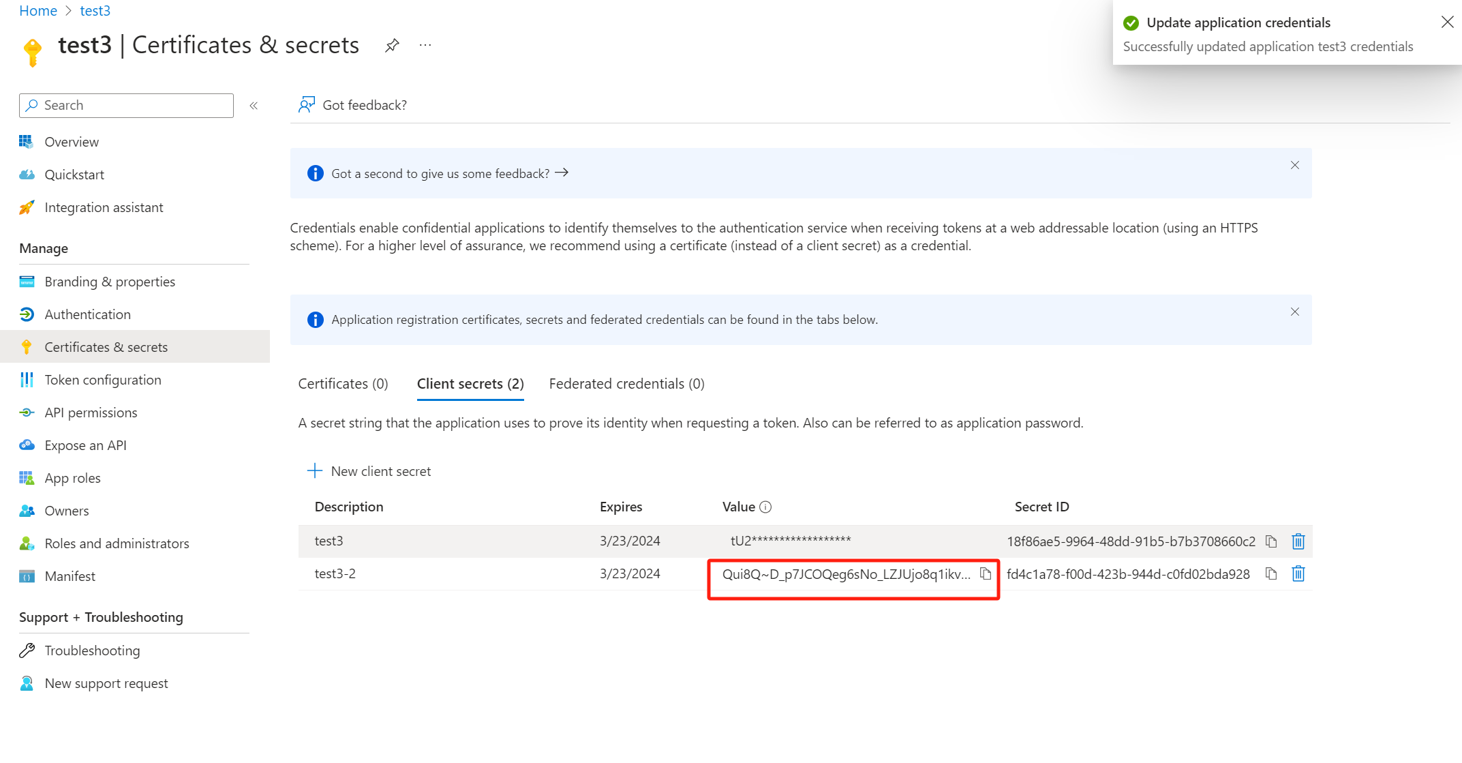The image size is (1462, 763).
Task: Pin the Certificates & secrets page
Action: pyautogui.click(x=392, y=46)
